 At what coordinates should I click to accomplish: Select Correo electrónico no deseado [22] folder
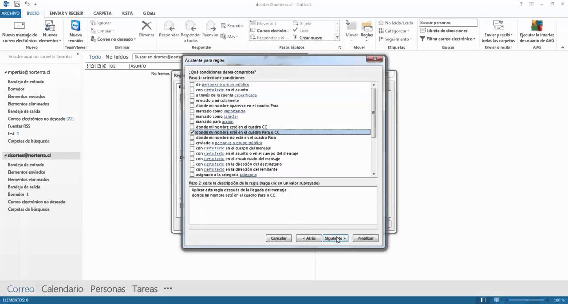click(x=40, y=119)
